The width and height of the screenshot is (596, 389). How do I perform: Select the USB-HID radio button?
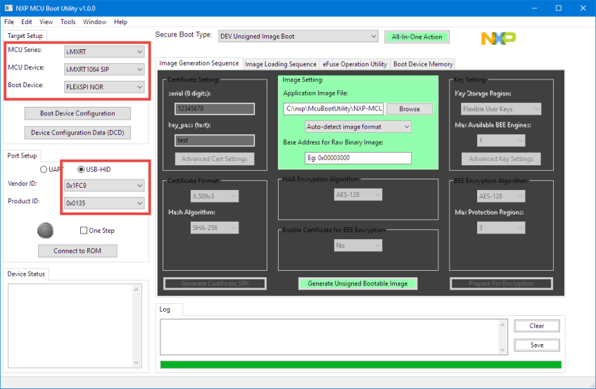(81, 170)
